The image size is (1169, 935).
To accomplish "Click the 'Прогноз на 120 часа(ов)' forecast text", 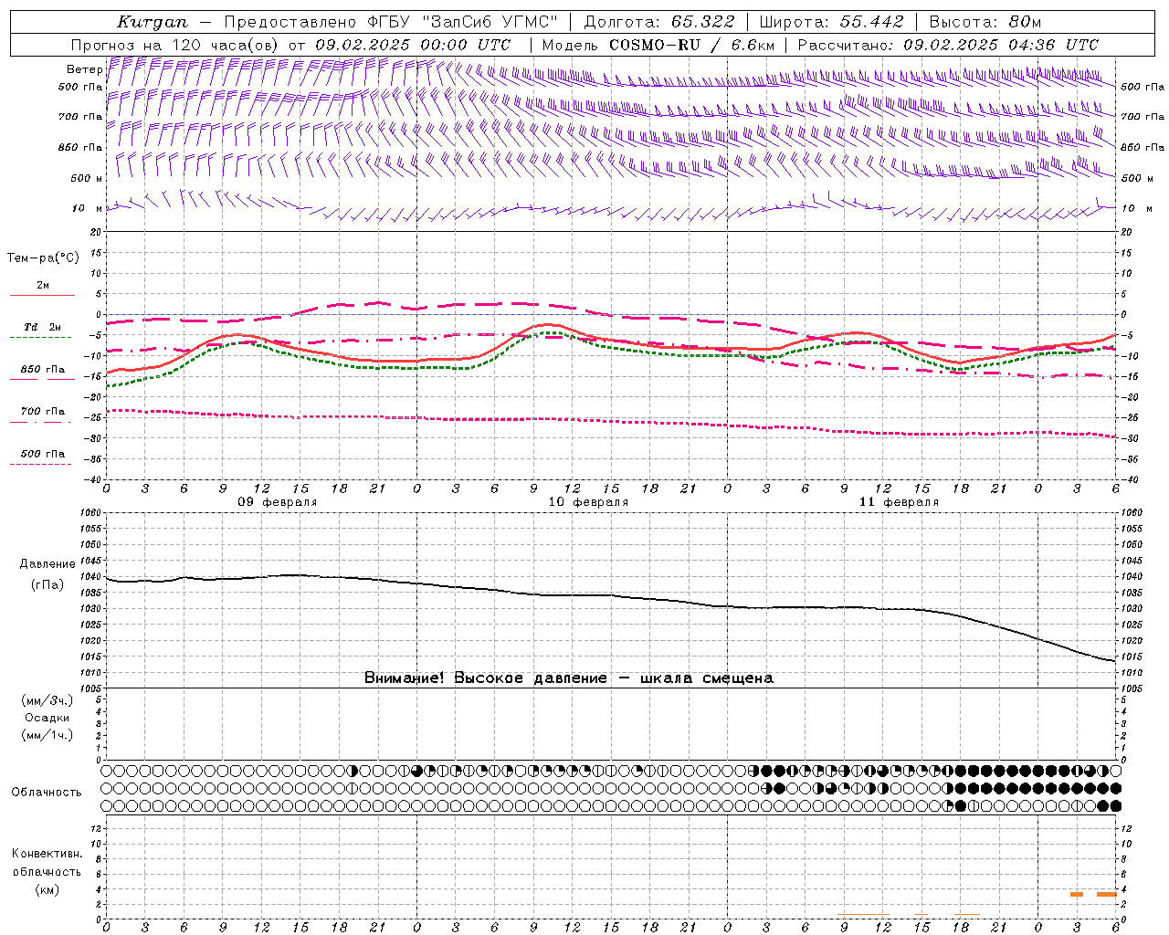I will (175, 44).
